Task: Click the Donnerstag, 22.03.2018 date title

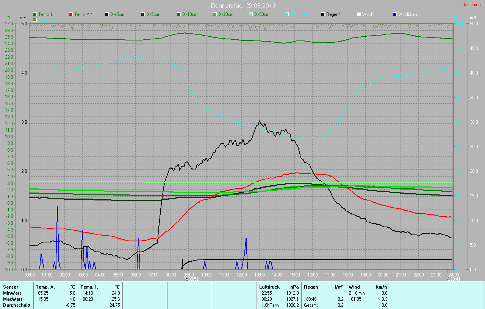Action: (243, 6)
